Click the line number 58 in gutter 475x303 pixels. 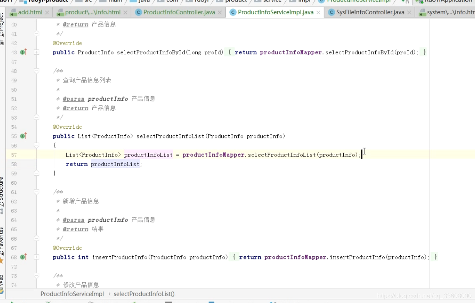point(14,164)
